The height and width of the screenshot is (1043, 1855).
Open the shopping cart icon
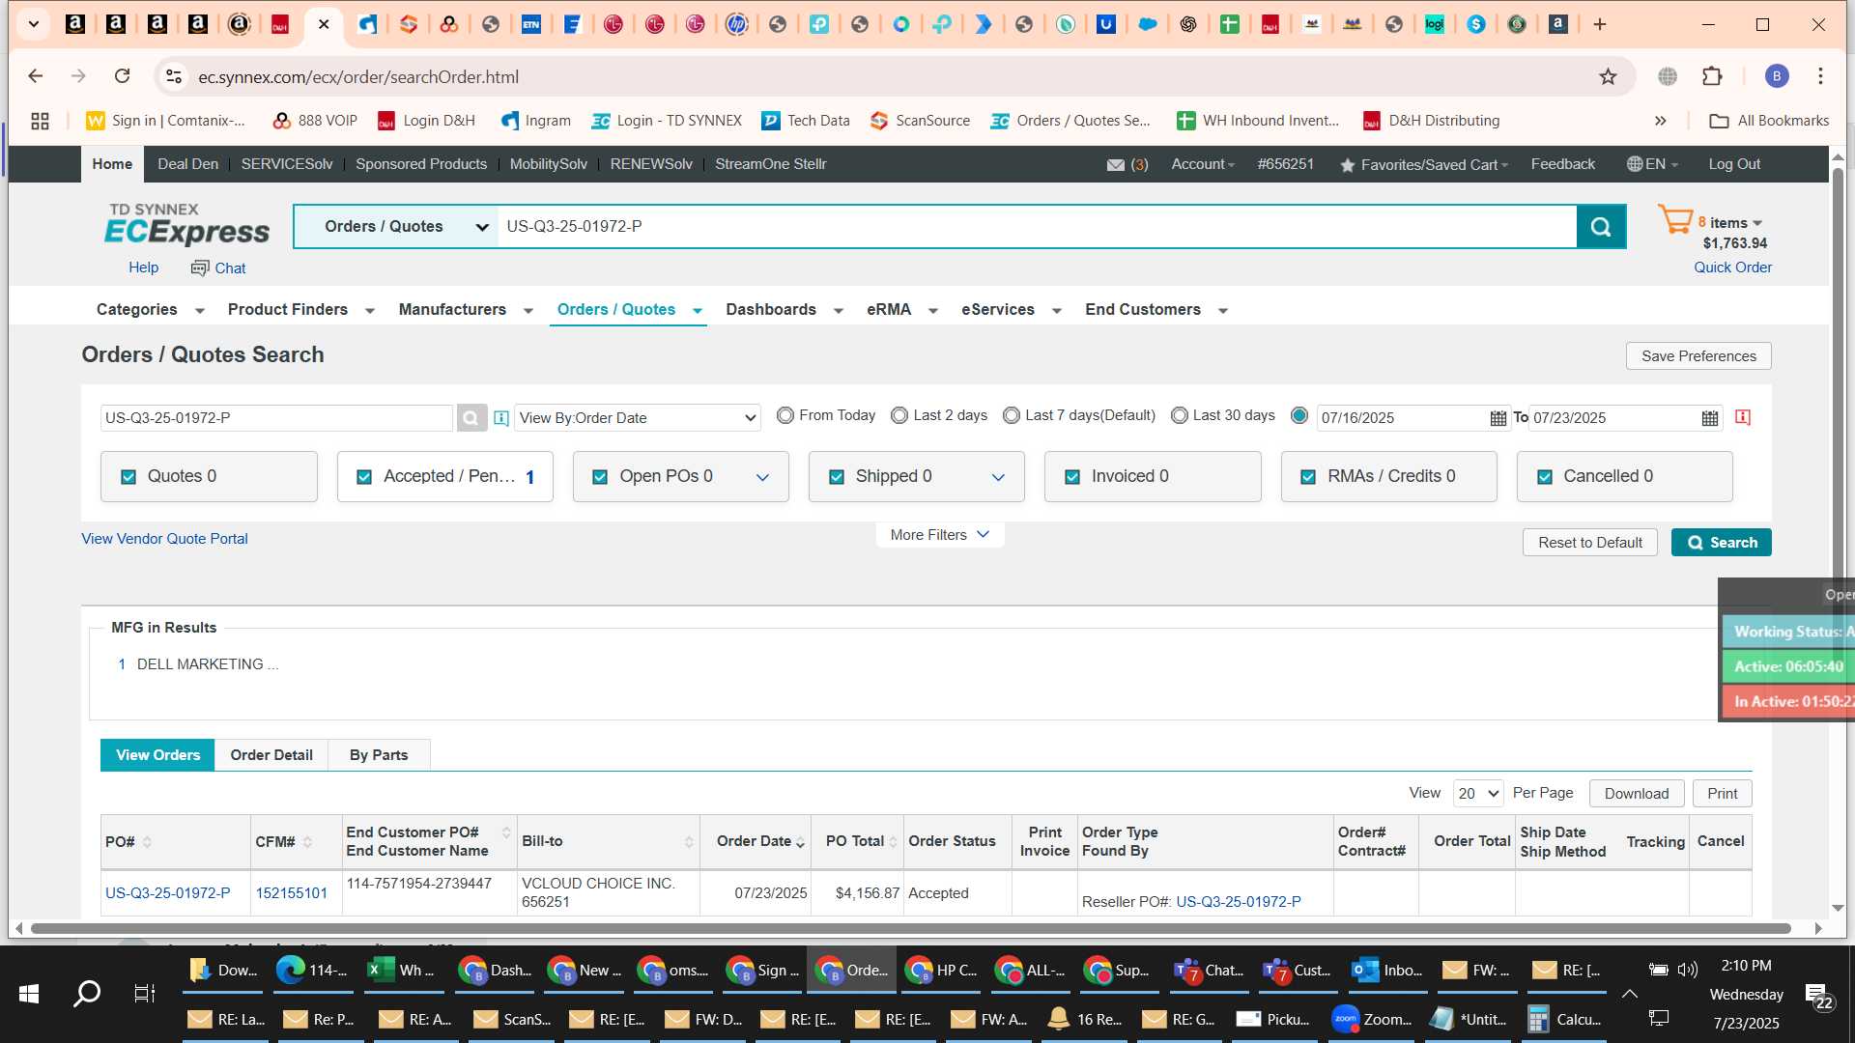(x=1675, y=219)
